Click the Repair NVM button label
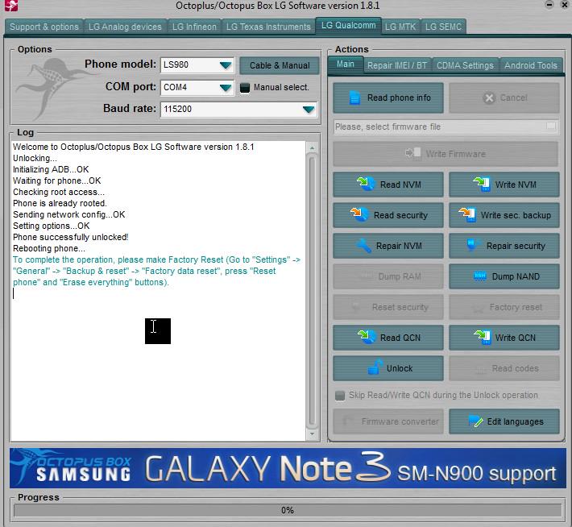 point(399,246)
